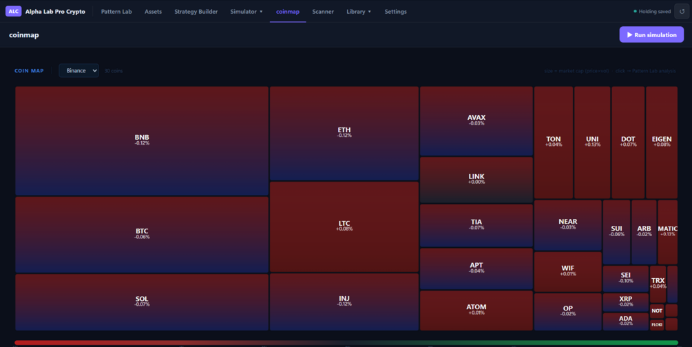The width and height of the screenshot is (692, 347).
Task: Select the BTC treemap tile
Action: (x=142, y=234)
